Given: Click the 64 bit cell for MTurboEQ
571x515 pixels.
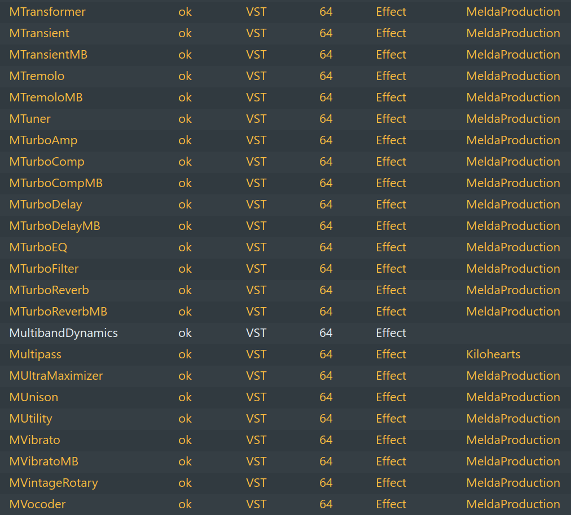Looking at the screenshot, I should (326, 248).
